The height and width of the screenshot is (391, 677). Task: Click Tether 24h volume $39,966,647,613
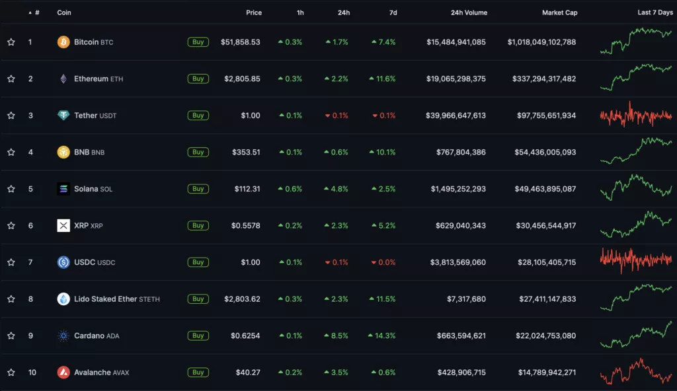456,115
